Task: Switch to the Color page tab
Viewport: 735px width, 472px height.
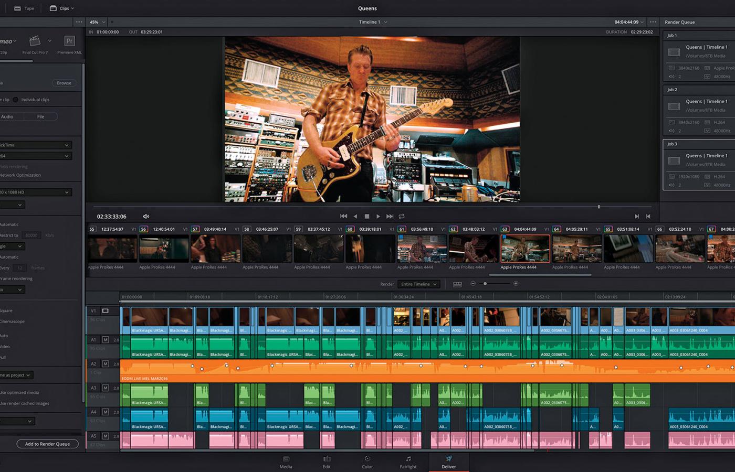Action: point(367,462)
